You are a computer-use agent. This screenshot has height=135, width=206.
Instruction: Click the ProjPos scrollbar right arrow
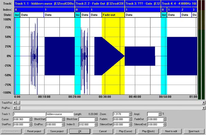[204, 108]
